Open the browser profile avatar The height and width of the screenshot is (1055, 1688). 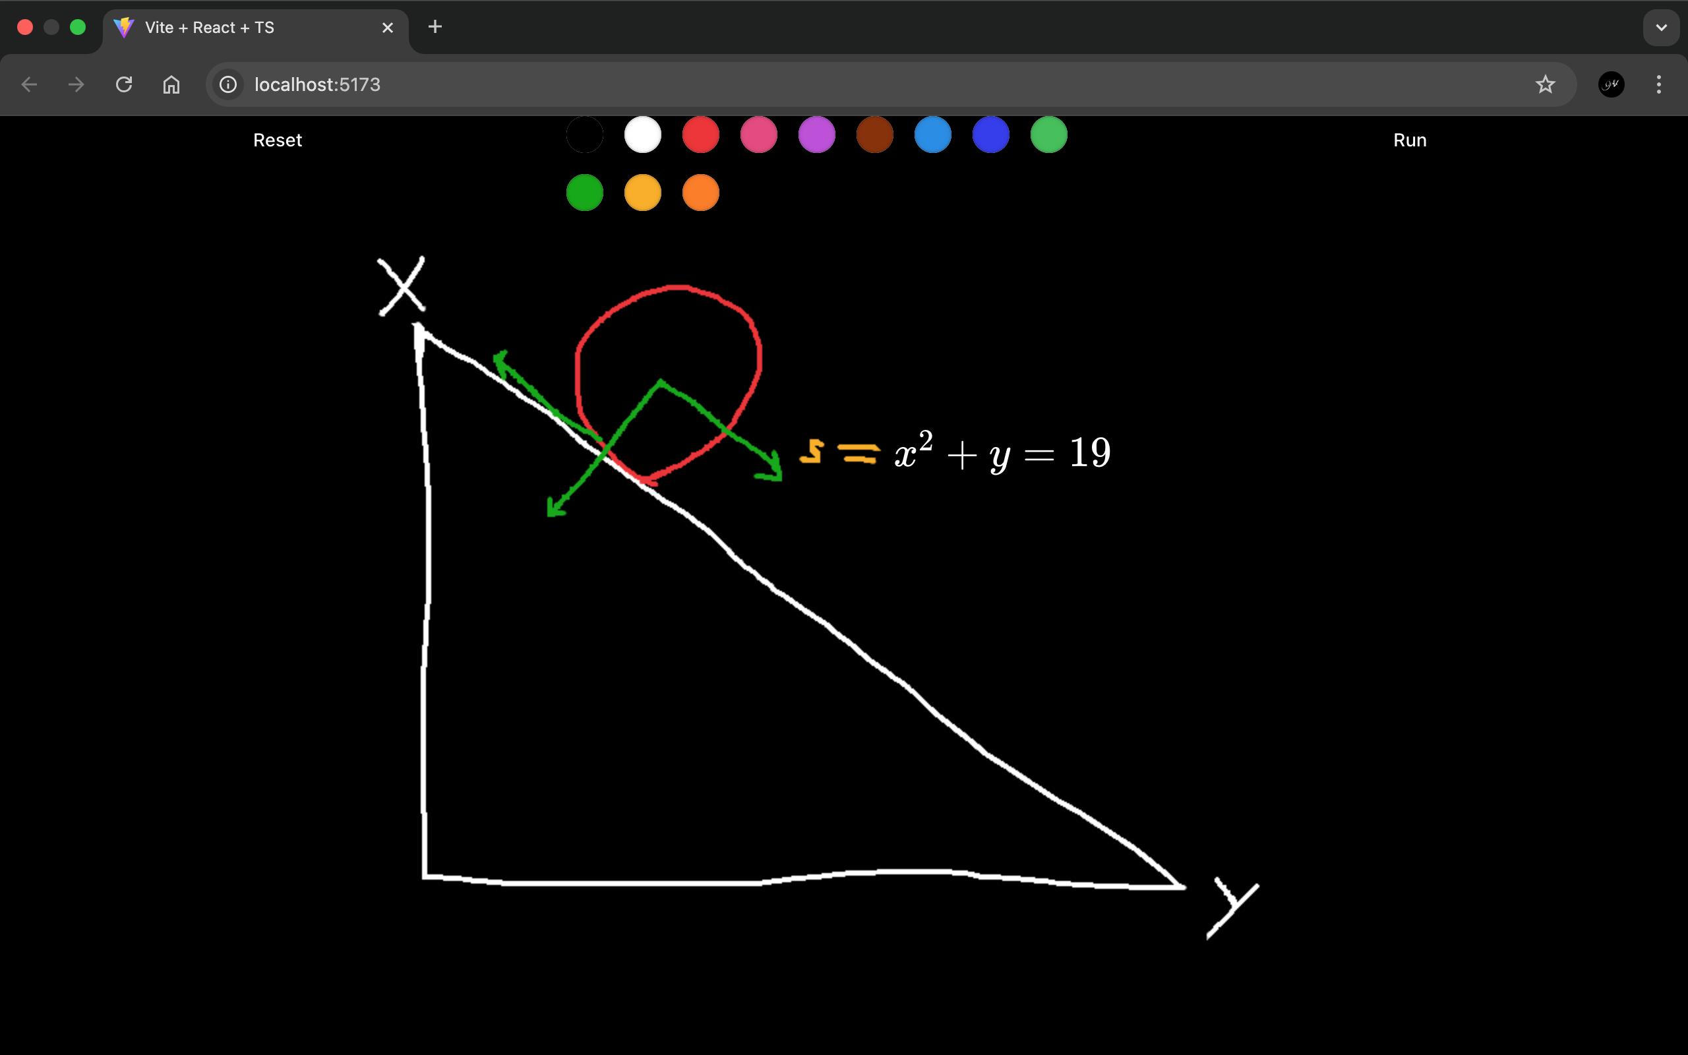(1611, 84)
